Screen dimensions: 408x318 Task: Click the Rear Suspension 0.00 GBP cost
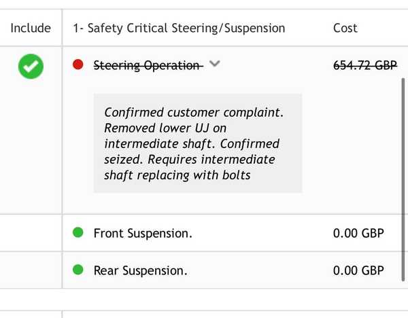[358, 270]
